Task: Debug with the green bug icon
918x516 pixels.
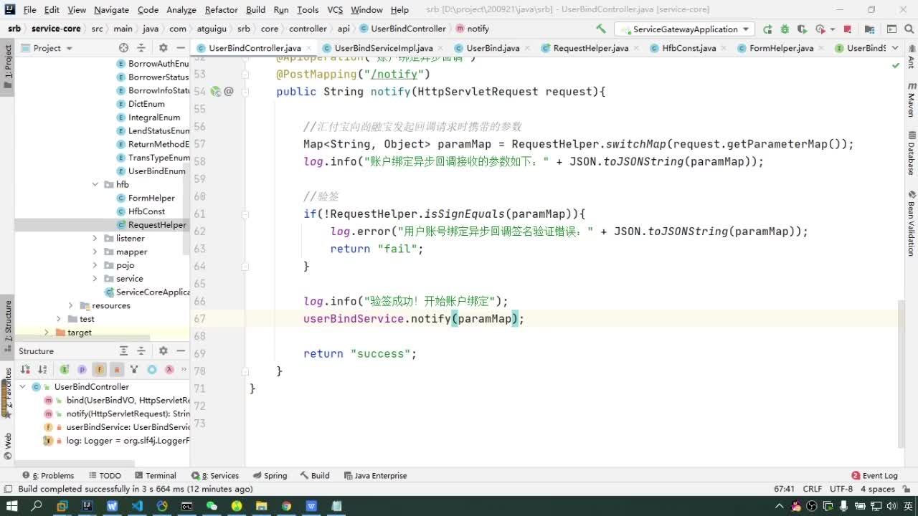Action: point(785,29)
